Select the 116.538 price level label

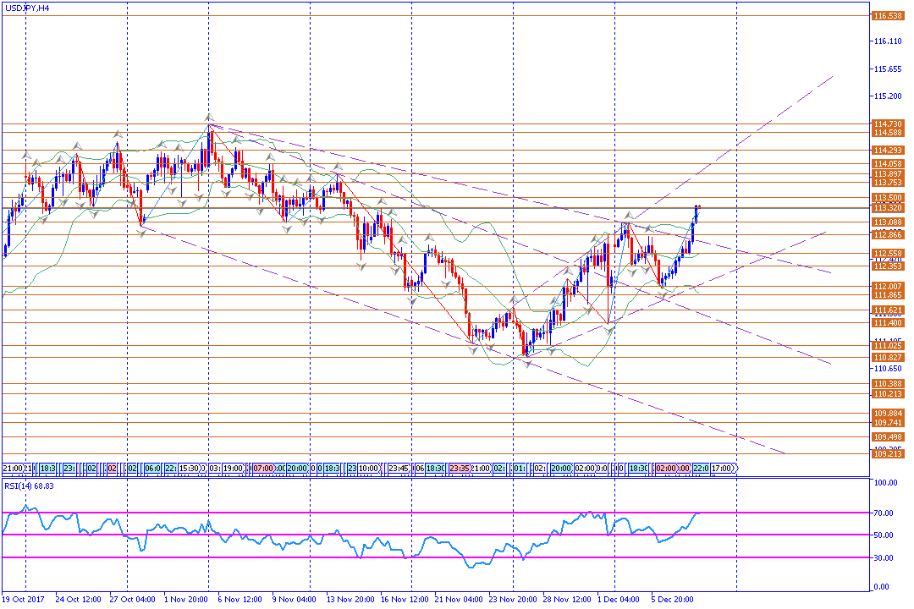tap(887, 16)
